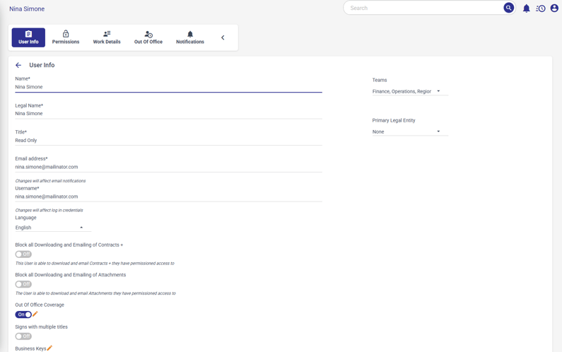Click the back arrow beside User Info
562x352 pixels.
[18, 65]
